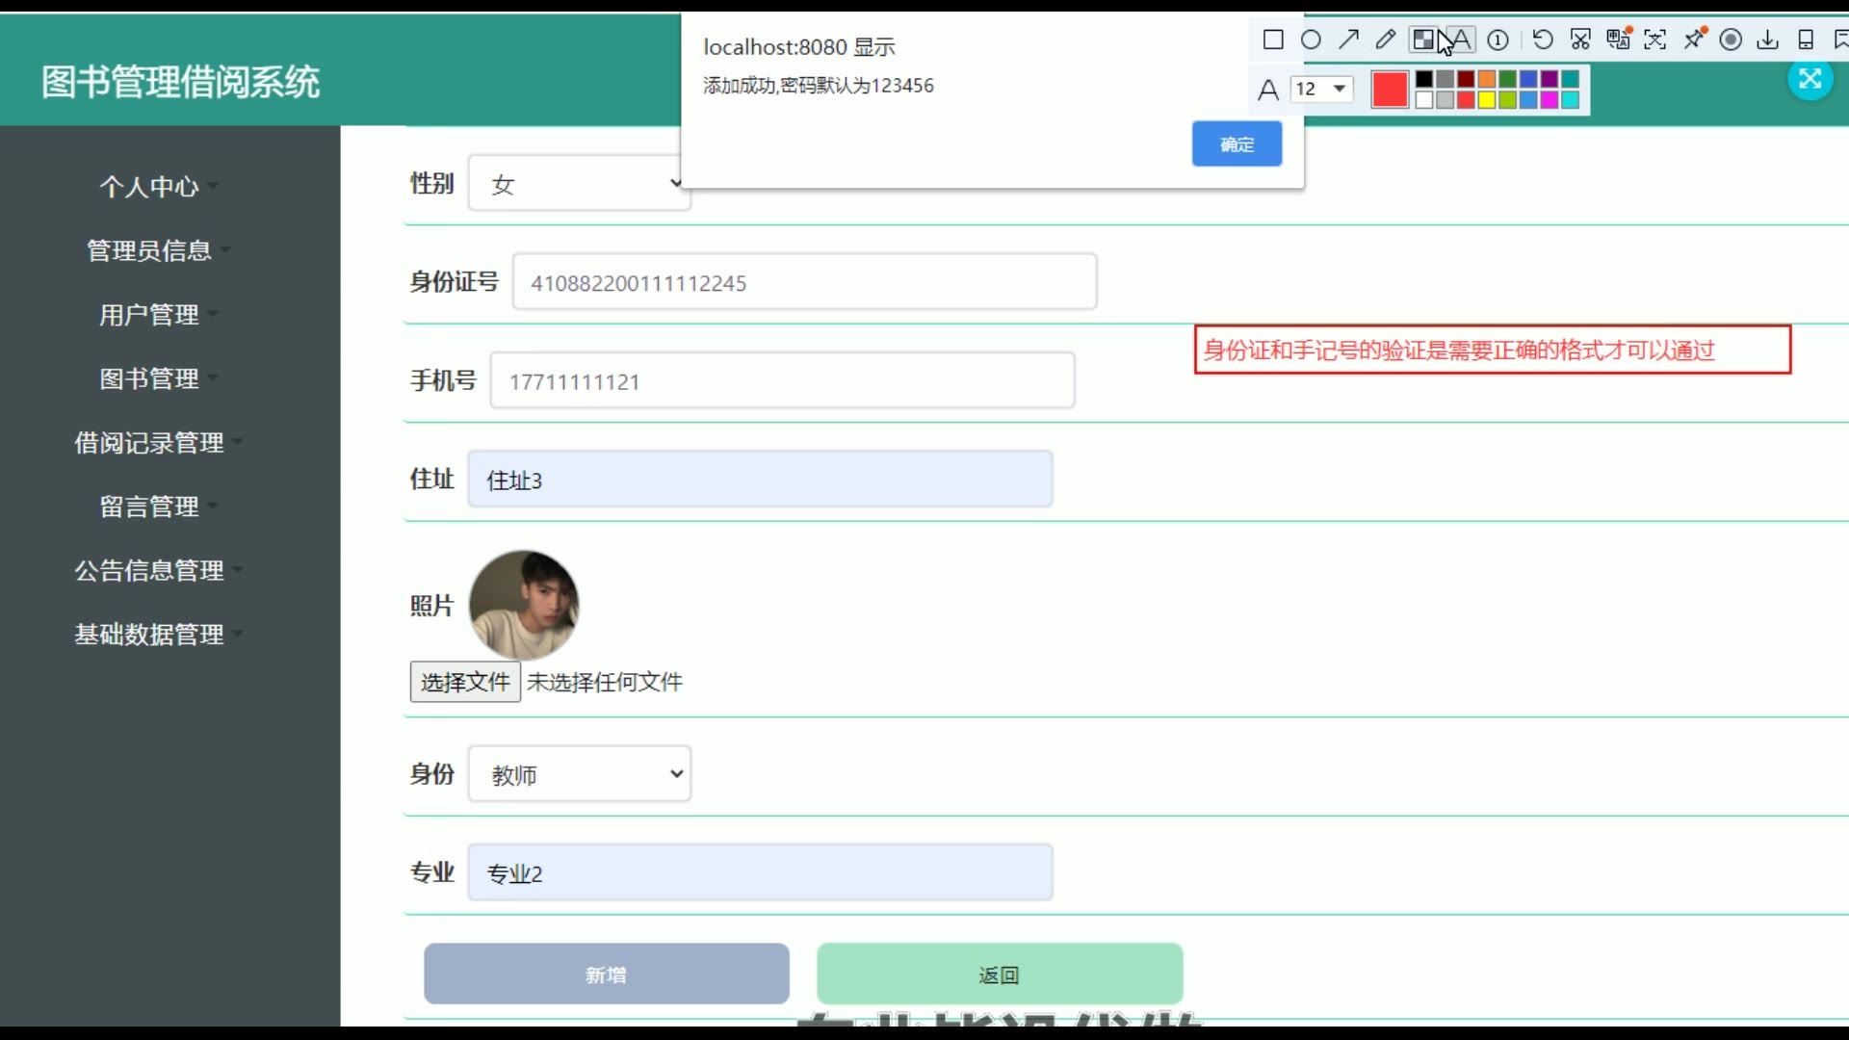
Task: Click the teal fullscreen expand button
Action: click(1810, 79)
